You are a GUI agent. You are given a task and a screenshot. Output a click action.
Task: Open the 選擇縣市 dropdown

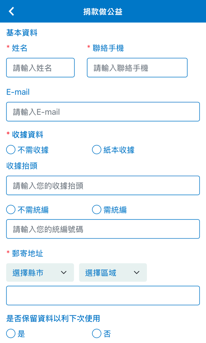point(40,272)
